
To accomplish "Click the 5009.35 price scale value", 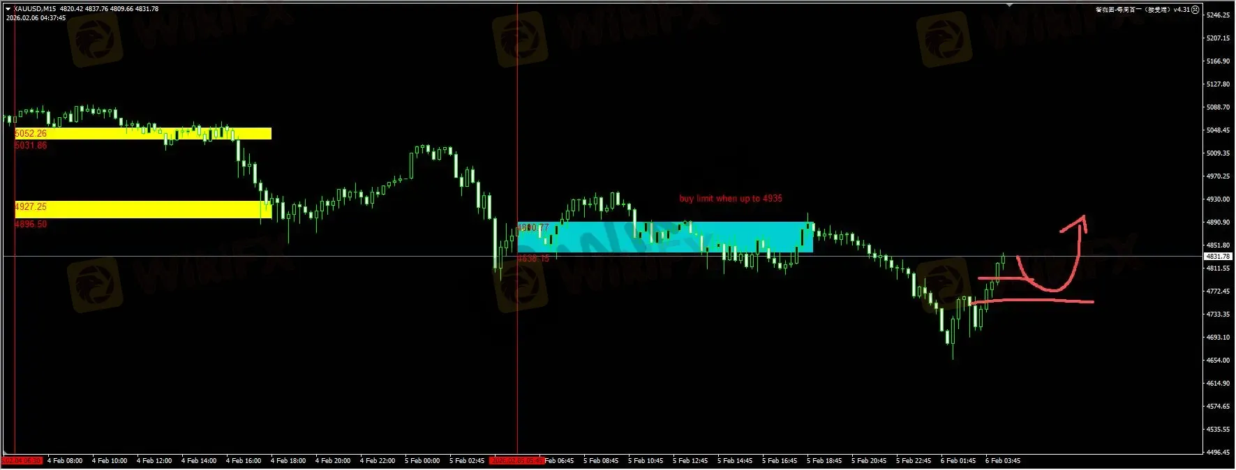I will point(1218,153).
